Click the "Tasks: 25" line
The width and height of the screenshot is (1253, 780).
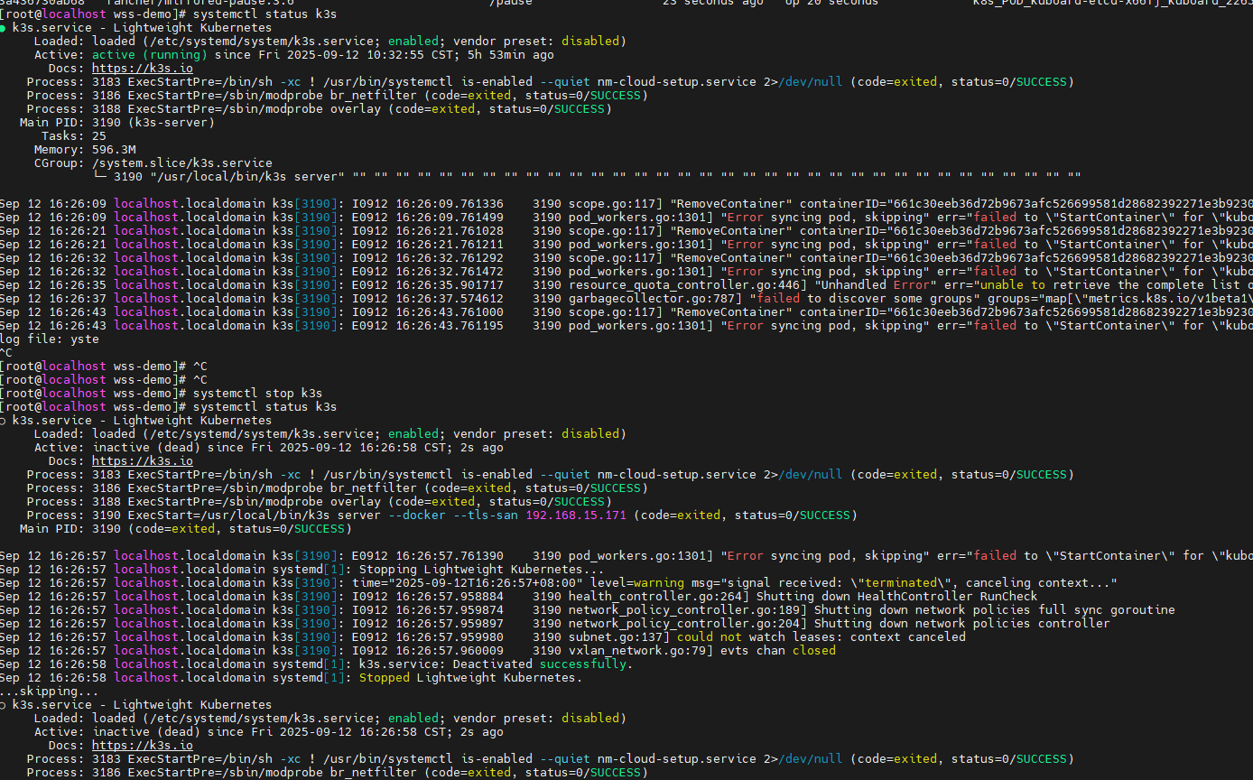[x=74, y=136]
